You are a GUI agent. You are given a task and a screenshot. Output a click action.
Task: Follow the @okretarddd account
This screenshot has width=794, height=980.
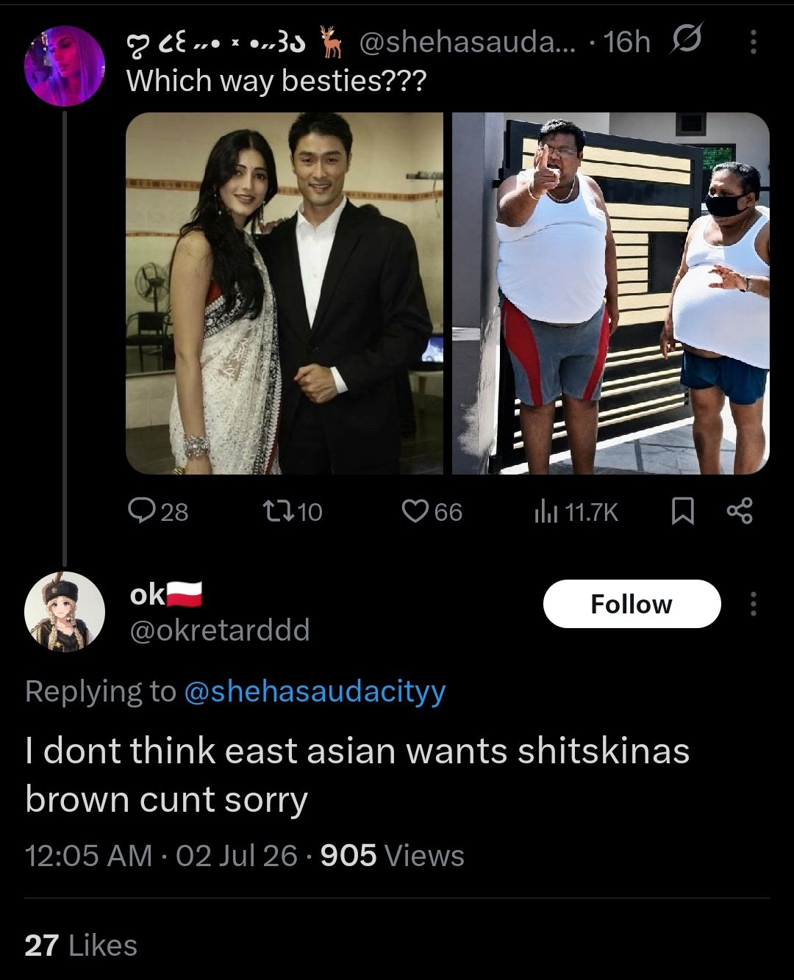coord(632,604)
